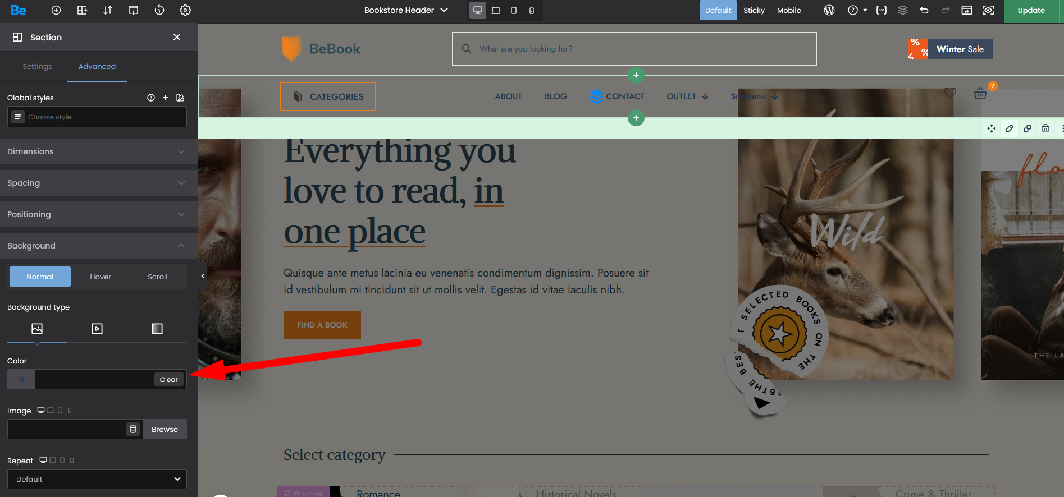
Task: Open the Bookstore Header template dropdown
Action: (405, 10)
